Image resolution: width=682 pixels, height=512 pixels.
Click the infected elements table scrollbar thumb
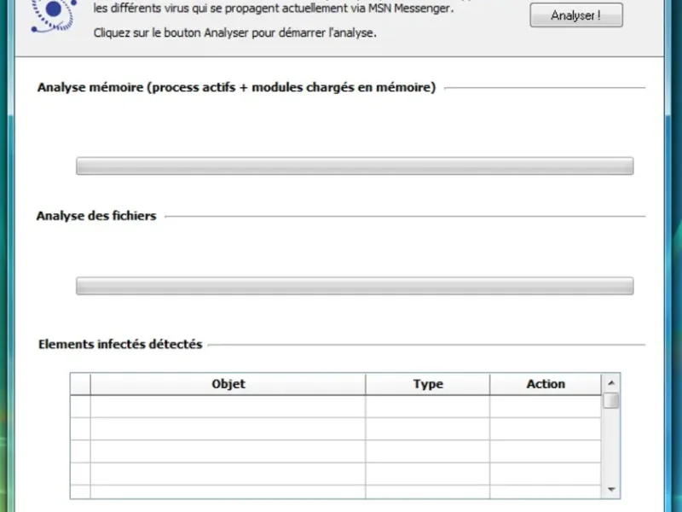[611, 401]
